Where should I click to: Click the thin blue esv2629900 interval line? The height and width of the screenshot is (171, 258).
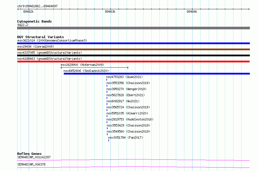tap(95, 68)
